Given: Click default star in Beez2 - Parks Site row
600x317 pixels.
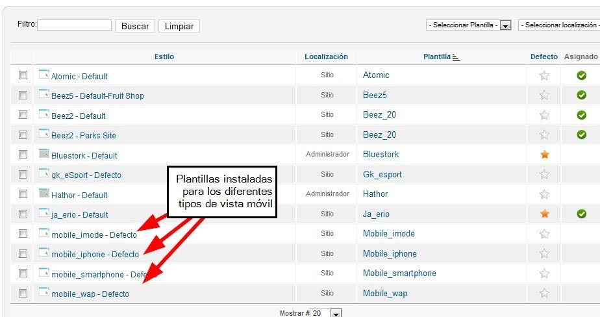Looking at the screenshot, I should 544,134.
